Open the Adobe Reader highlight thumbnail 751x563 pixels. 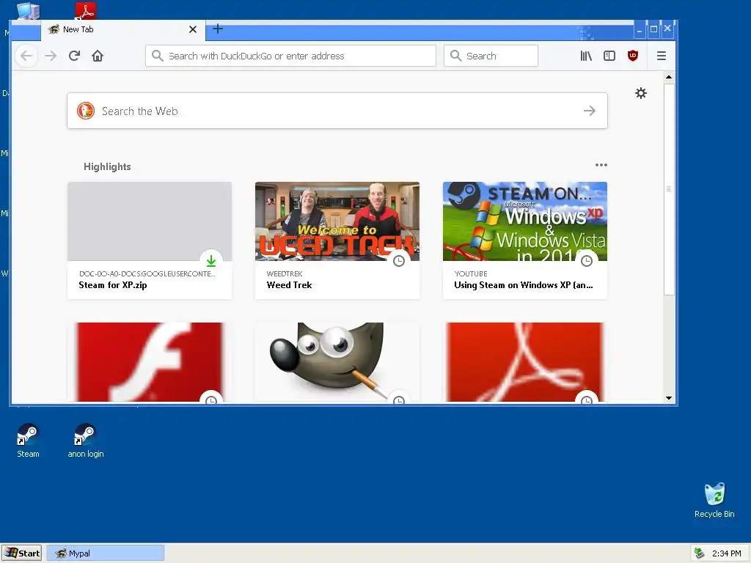pos(525,362)
